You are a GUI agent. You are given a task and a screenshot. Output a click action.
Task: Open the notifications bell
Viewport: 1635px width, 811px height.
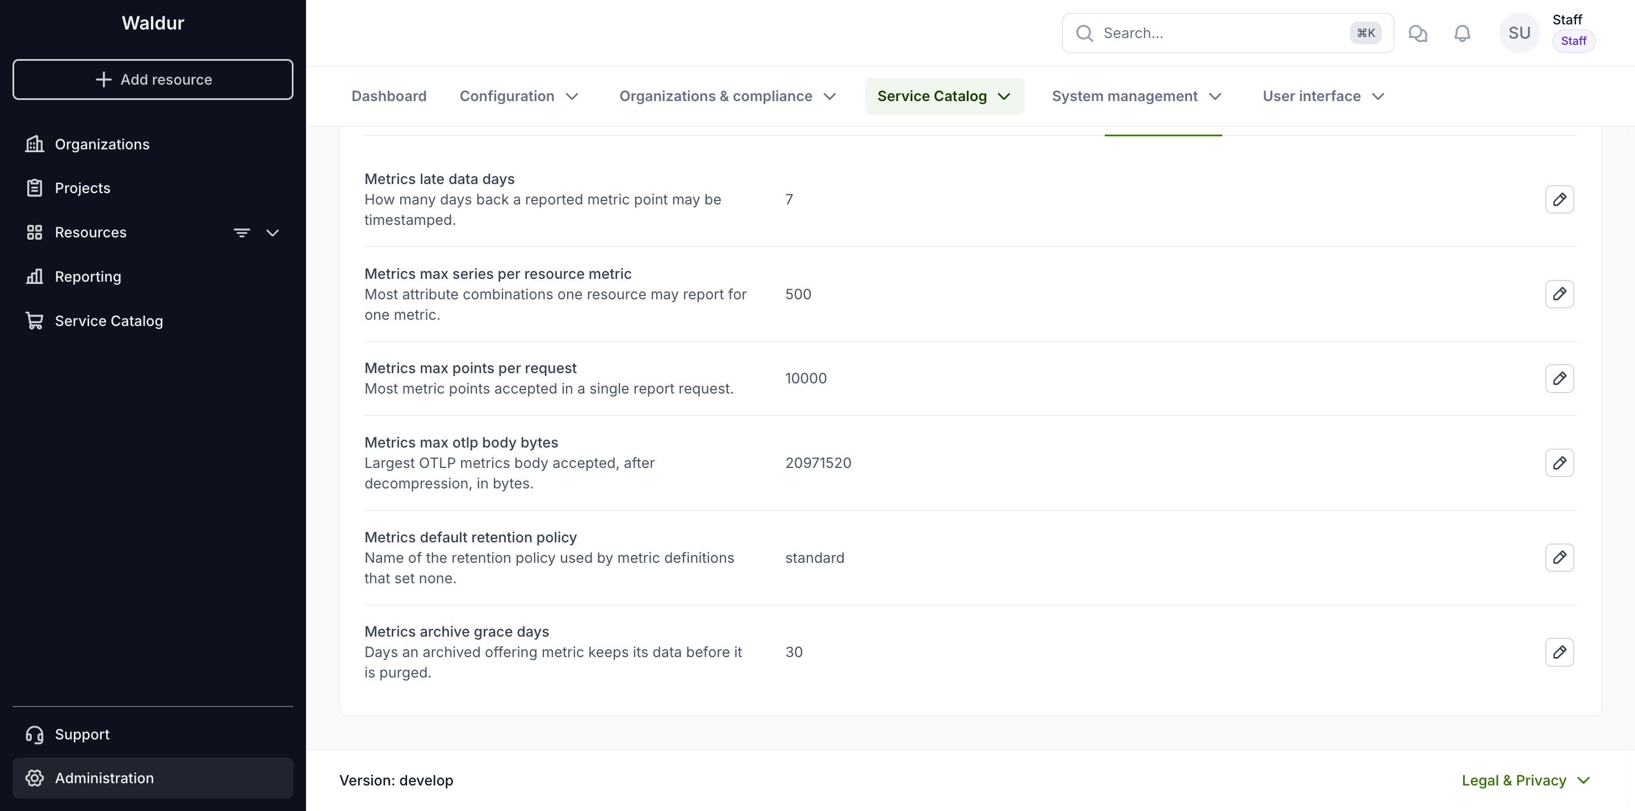click(x=1462, y=33)
